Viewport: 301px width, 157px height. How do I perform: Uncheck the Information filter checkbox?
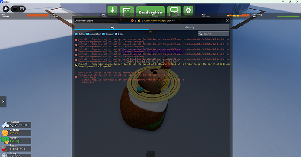(x=88, y=34)
